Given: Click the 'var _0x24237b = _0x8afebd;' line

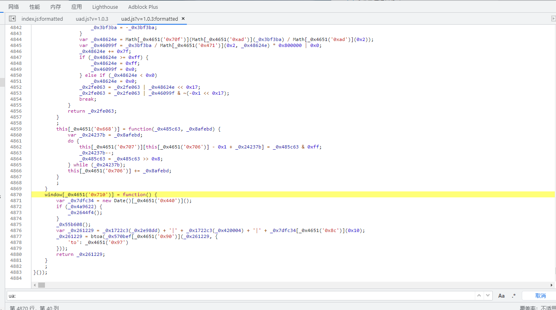Looking at the screenshot, I should click(x=105, y=135).
